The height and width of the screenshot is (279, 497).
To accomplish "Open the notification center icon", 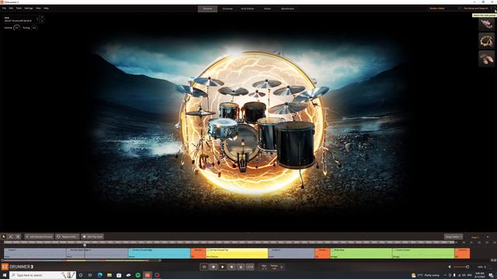I will pos(491,275).
